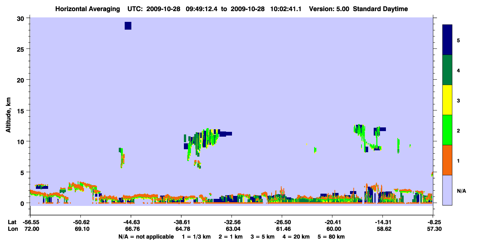The image size is (481, 247).
Task: Click the longitude value 58.62
Action: 384,229
